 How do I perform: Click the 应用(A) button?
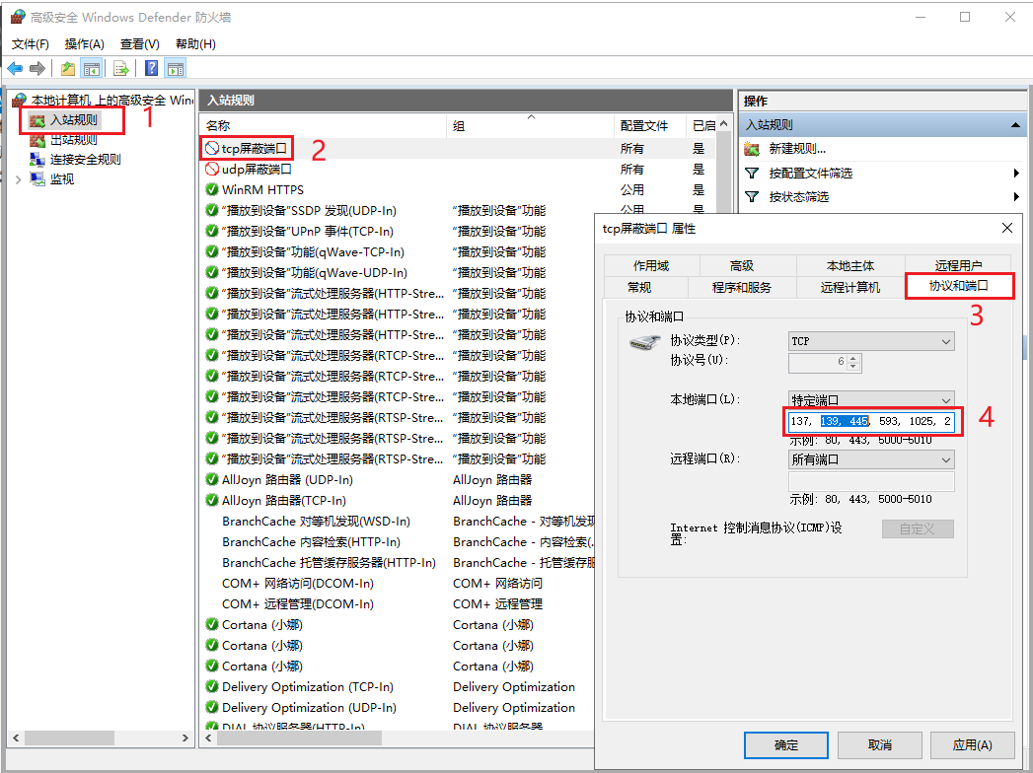pos(971,744)
